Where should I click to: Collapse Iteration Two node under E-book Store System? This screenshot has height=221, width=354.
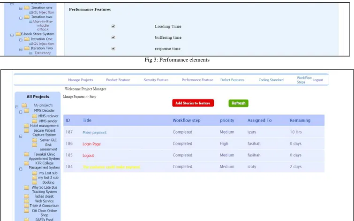click(x=21, y=49)
